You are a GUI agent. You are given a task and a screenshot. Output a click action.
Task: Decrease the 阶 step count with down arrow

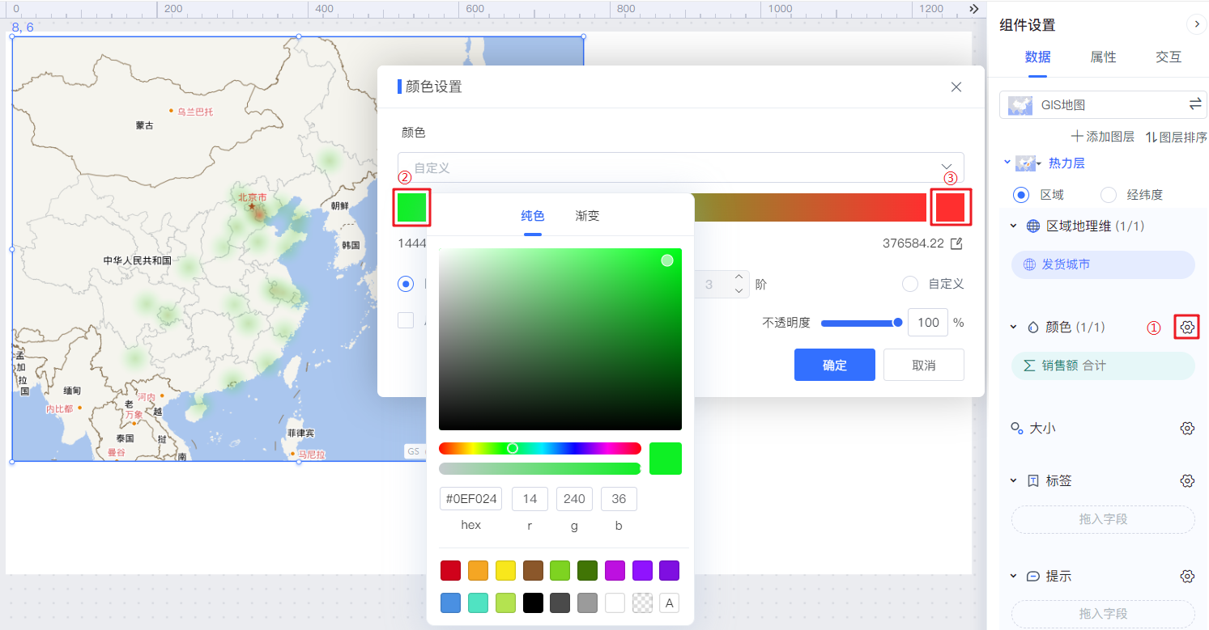click(739, 290)
